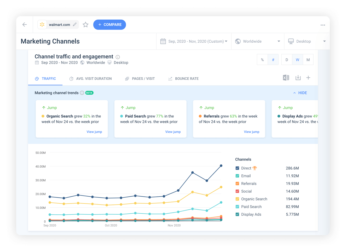The width and height of the screenshot is (346, 251).
Task: Click the download chart icon
Action: pos(298,78)
